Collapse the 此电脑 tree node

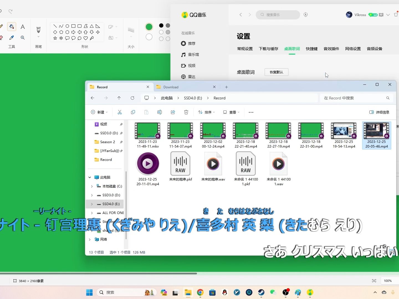point(89,177)
